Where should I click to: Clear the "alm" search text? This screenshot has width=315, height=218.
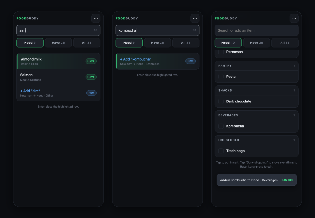(x=95, y=30)
